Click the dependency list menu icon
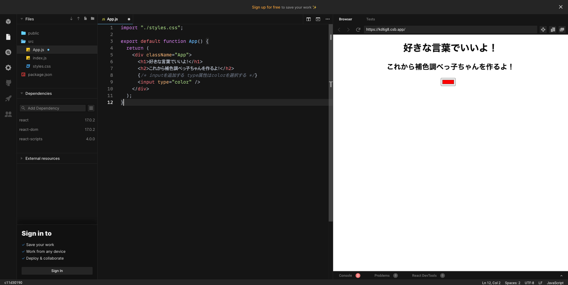This screenshot has height=285, width=568. click(91, 108)
